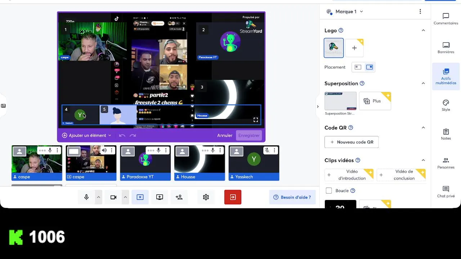
Task: Open the Bannières panel
Action: [x=446, y=48]
